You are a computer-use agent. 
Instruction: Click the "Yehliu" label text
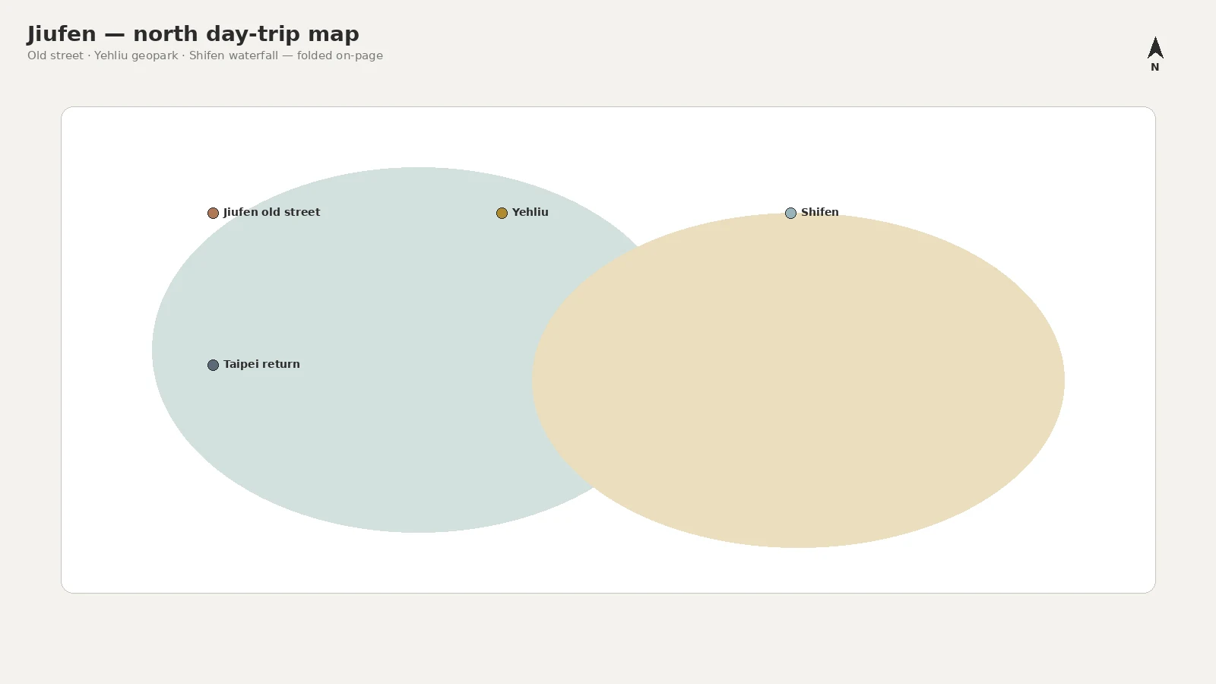coord(530,212)
